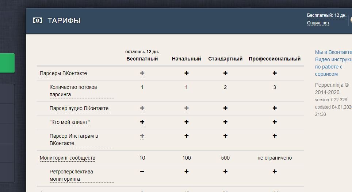Click plus for Ретроперспектива under Начальный
The image size is (352, 192).
click(x=187, y=172)
